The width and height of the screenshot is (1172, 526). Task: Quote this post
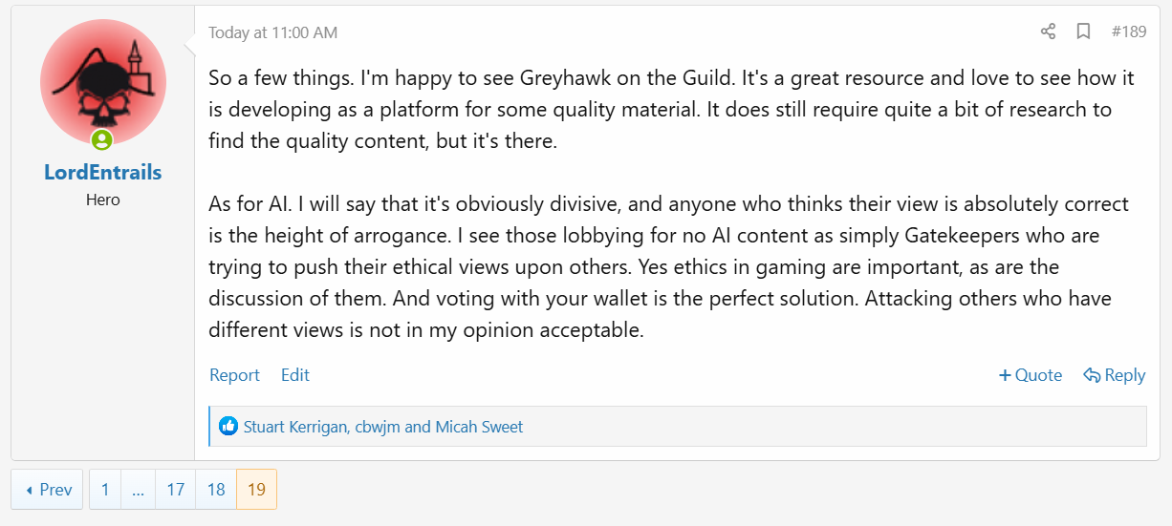1031,375
